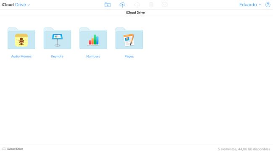The height and width of the screenshot is (153, 273).
Task: Select the Audio Memos folder name
Action: 21,56
